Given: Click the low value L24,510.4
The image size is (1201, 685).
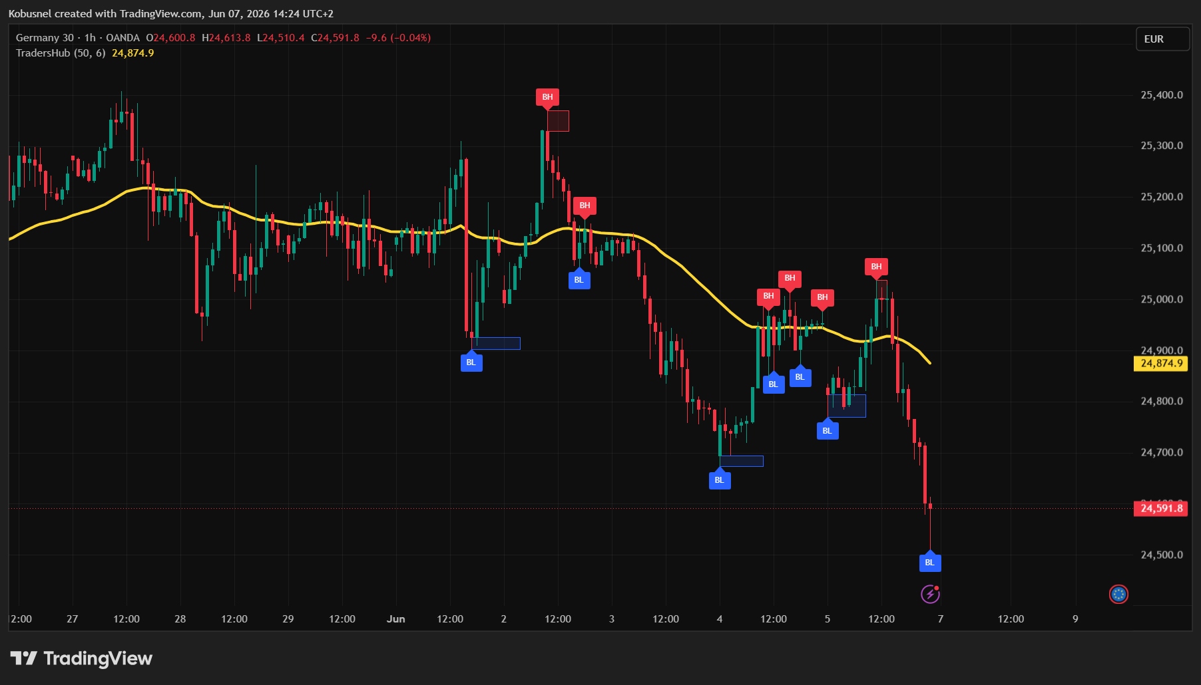Looking at the screenshot, I should pyautogui.click(x=281, y=38).
